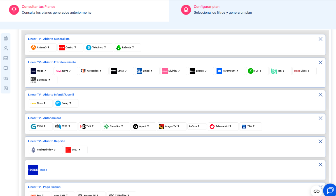336x196 pixels.
Task: Open the TV screen sidebar icon
Action: pos(6,68)
